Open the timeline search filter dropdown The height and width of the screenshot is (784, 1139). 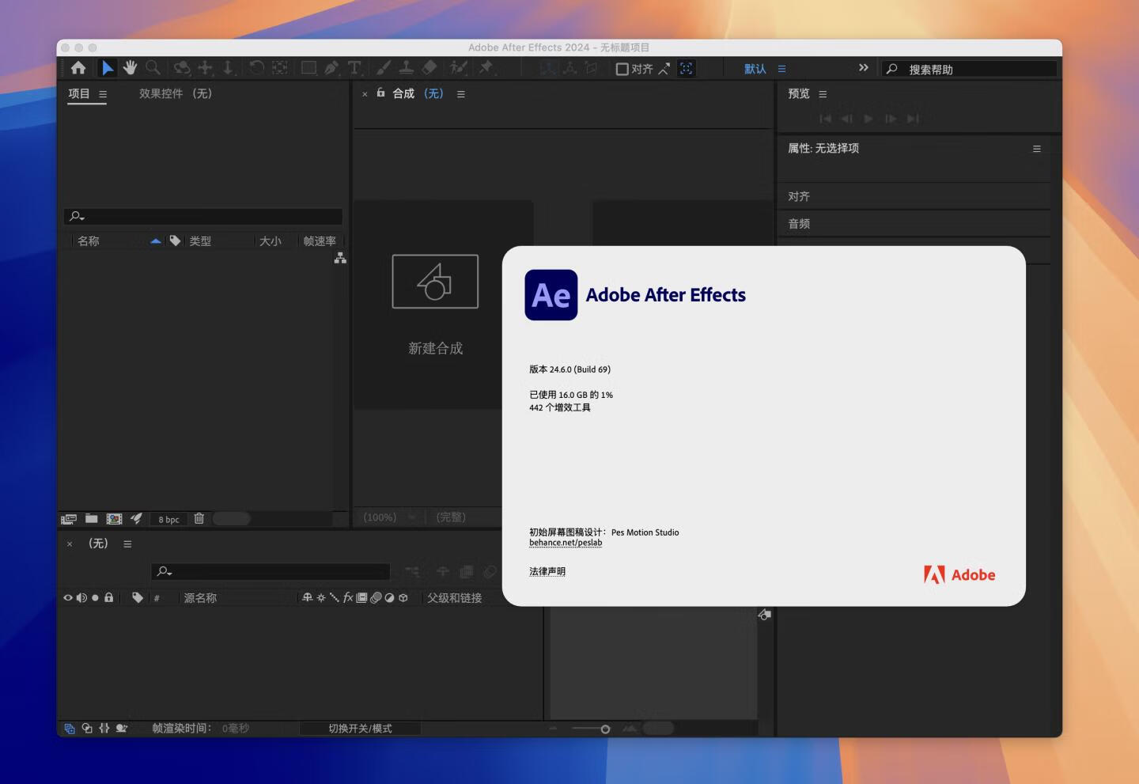pos(165,571)
